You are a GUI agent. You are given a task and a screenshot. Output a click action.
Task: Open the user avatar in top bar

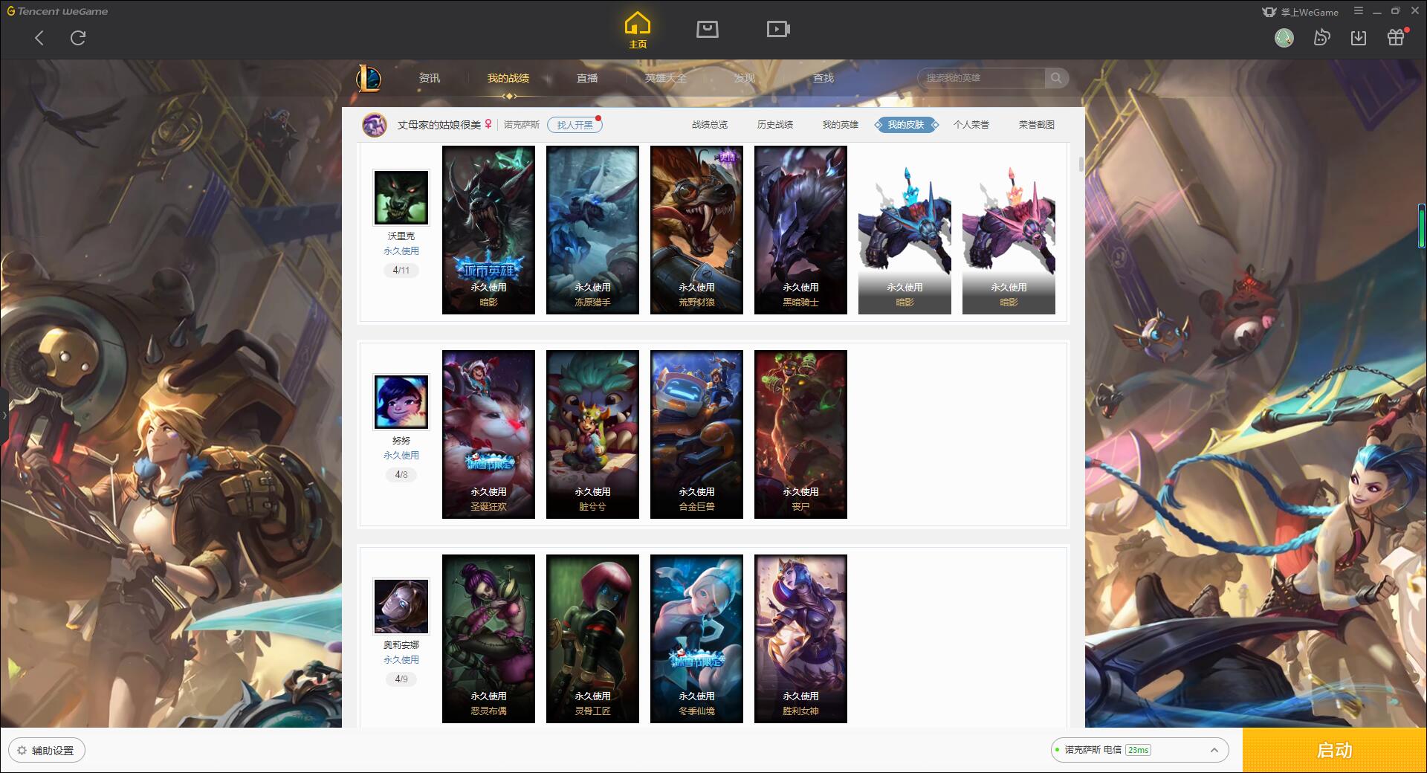point(1284,37)
